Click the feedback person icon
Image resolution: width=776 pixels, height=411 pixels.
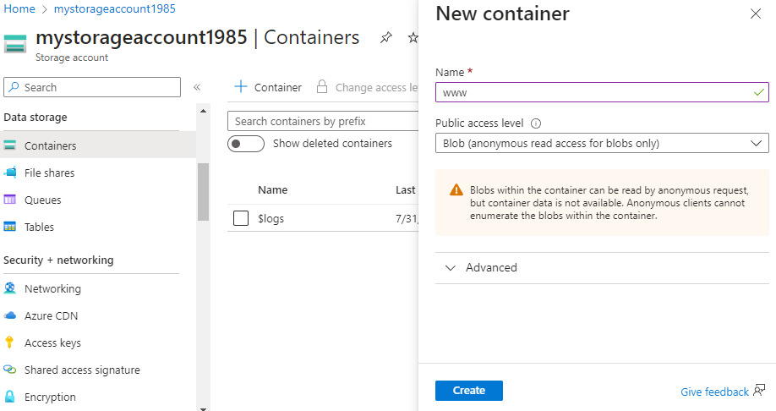click(759, 390)
